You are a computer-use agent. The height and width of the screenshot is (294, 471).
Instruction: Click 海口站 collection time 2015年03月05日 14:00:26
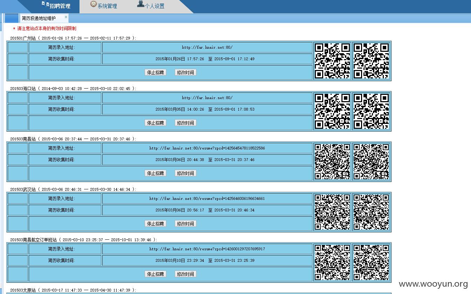[180, 109]
